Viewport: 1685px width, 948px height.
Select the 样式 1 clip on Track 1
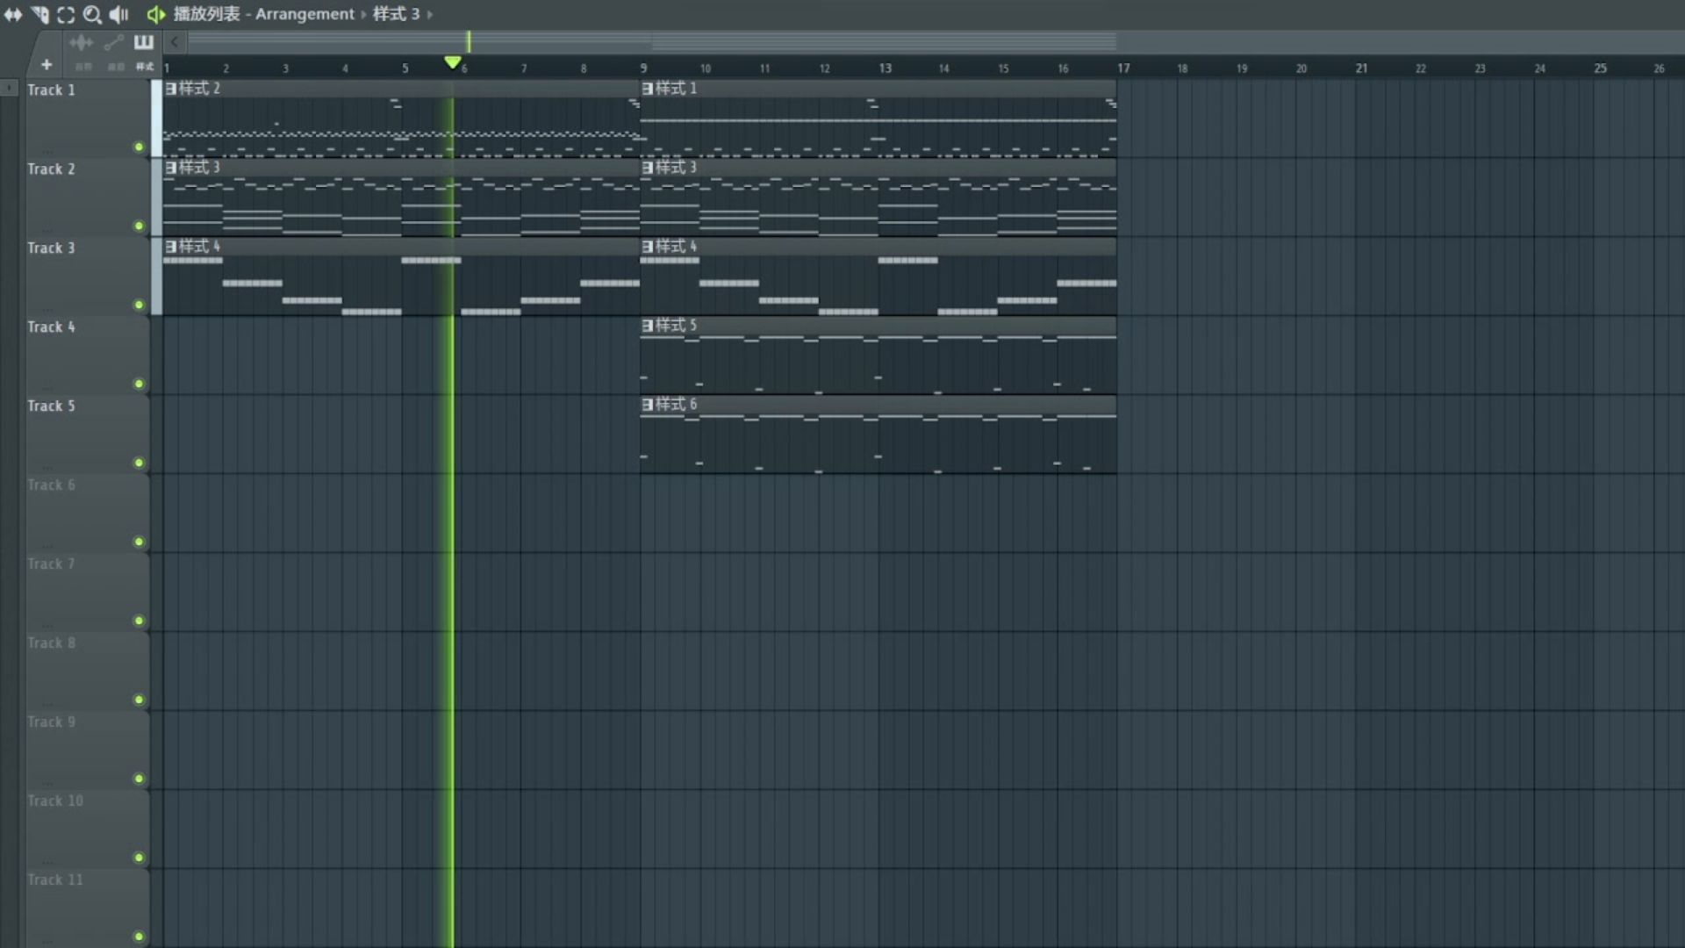[x=878, y=118]
